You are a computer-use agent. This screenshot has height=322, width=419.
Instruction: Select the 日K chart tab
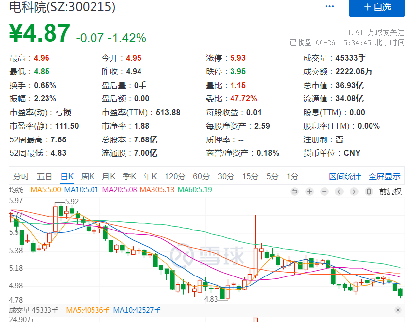point(67,177)
